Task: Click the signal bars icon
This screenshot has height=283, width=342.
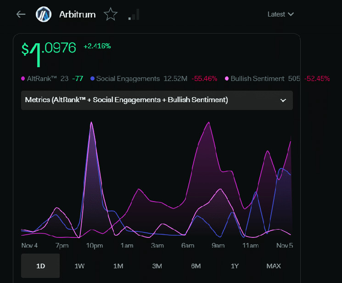Action: [134, 15]
